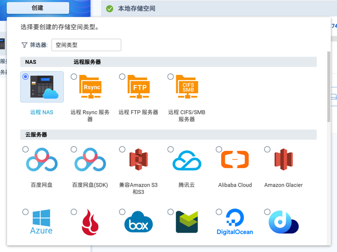Screen dimensions: 337x252
Task: Click the 远程 FTP 服务器 label
Action: click(138, 112)
